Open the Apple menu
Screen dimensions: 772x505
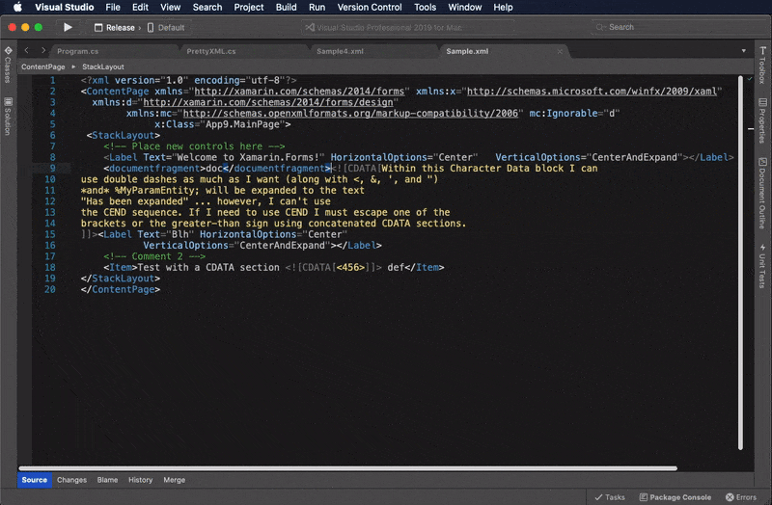(x=17, y=7)
